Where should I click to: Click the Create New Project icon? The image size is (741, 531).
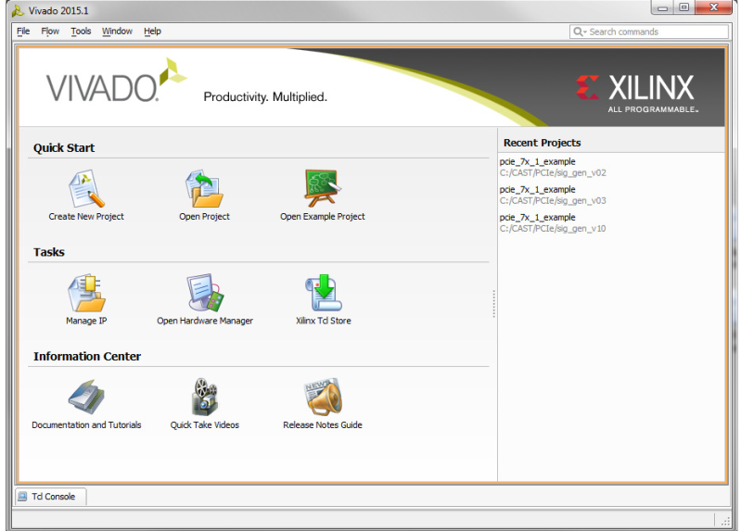(x=86, y=188)
